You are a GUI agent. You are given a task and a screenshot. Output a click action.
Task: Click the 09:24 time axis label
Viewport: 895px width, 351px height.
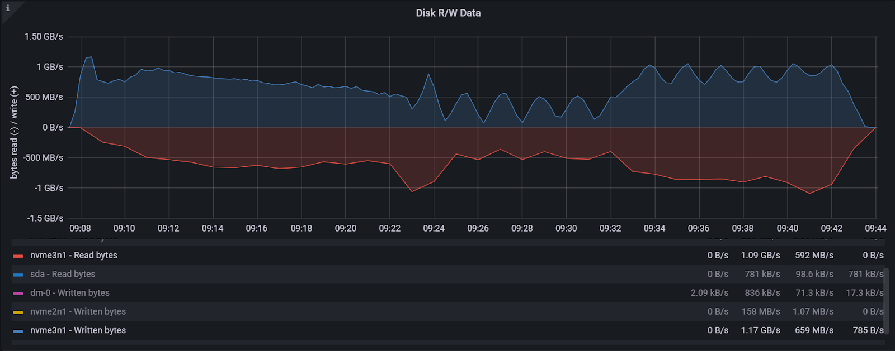pos(434,228)
